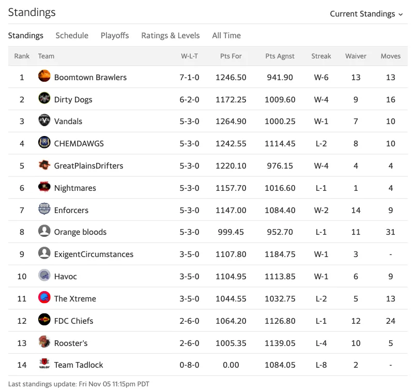The width and height of the screenshot is (413, 391).
Task: View the All Time tab
Action: (226, 35)
